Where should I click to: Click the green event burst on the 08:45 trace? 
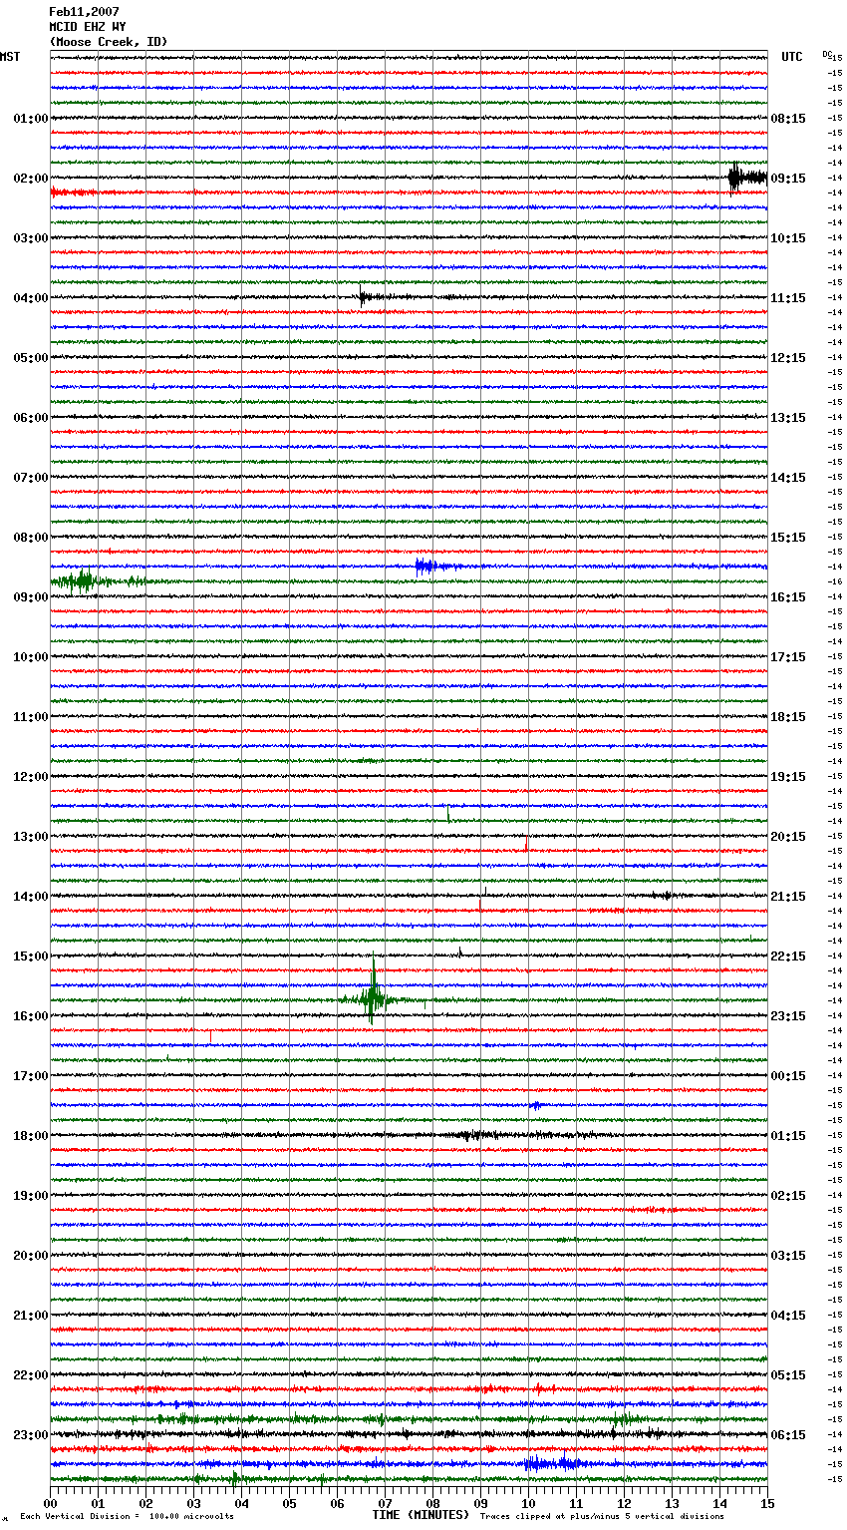pyautogui.click(x=84, y=580)
